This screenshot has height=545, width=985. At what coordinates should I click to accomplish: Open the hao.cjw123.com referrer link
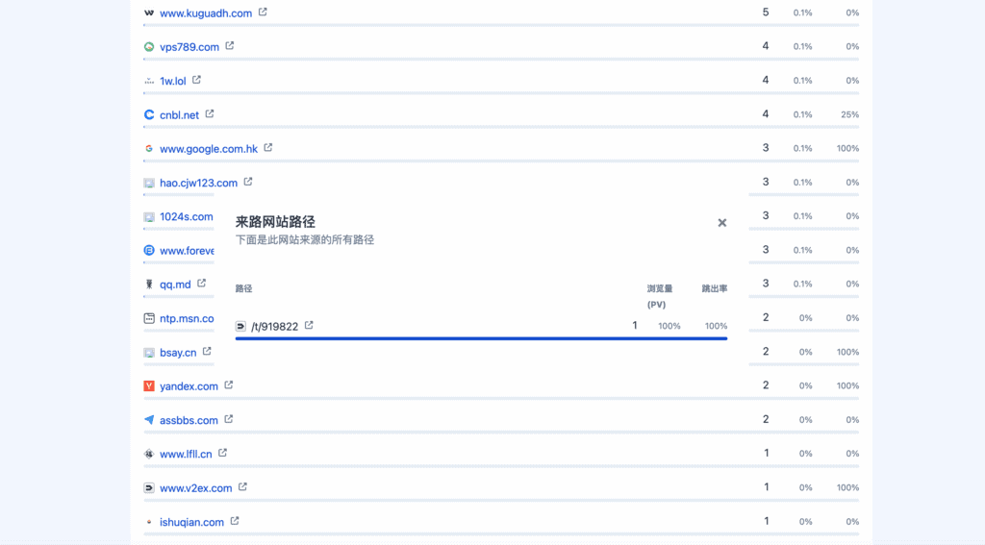pos(198,183)
